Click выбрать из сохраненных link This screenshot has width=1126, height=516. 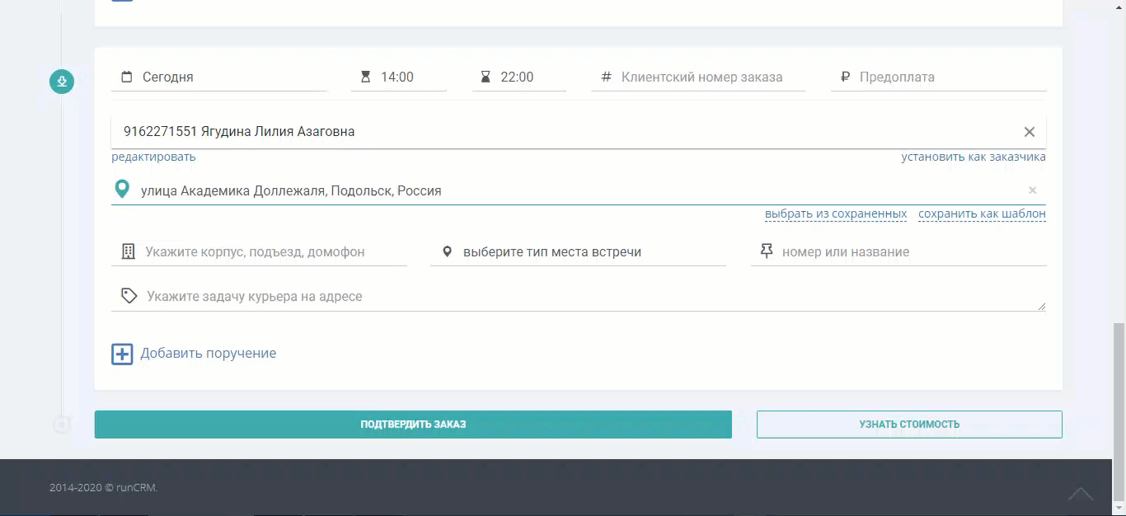click(836, 213)
